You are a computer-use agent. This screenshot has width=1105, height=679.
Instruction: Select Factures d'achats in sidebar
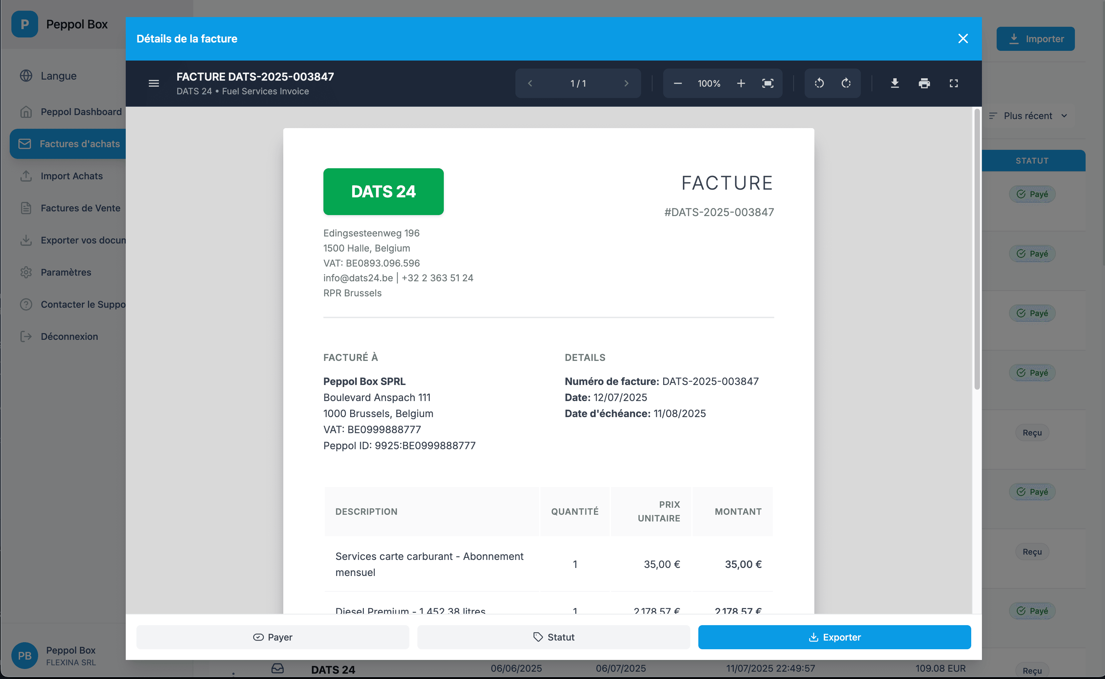pyautogui.click(x=68, y=144)
